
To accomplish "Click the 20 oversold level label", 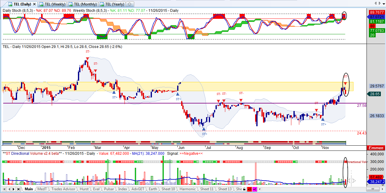I will (x=372, y=35).
